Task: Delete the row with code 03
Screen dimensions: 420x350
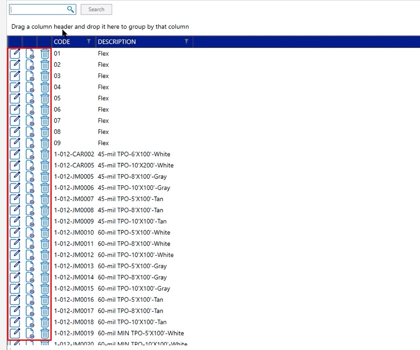Action: pyautogui.click(x=45, y=76)
